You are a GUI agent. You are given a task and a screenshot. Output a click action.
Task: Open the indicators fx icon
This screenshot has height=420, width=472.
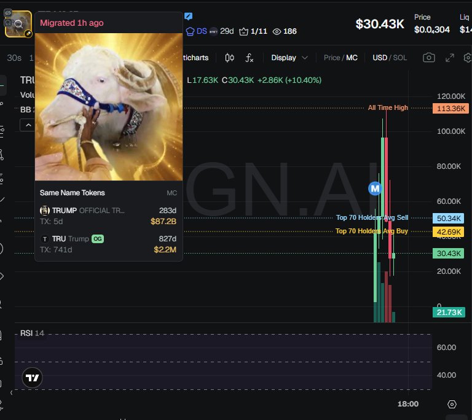(x=250, y=58)
